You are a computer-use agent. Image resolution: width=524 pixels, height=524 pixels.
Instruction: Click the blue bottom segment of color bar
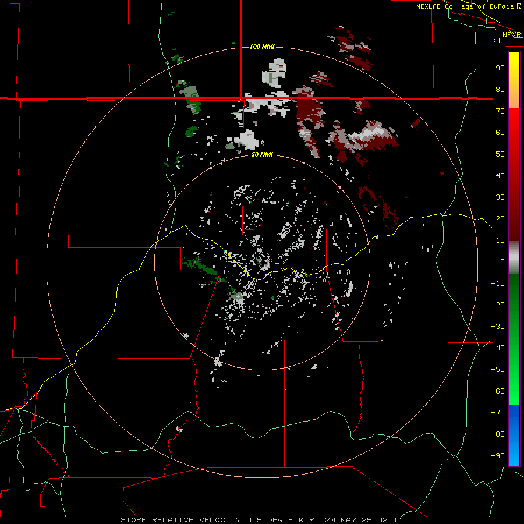pyautogui.click(x=514, y=436)
